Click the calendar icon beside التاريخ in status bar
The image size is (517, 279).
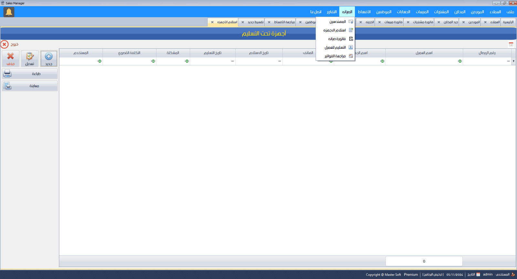[478, 274]
